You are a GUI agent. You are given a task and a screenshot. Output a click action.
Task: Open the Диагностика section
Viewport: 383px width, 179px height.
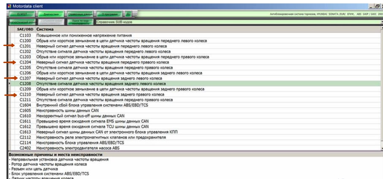[51, 14]
